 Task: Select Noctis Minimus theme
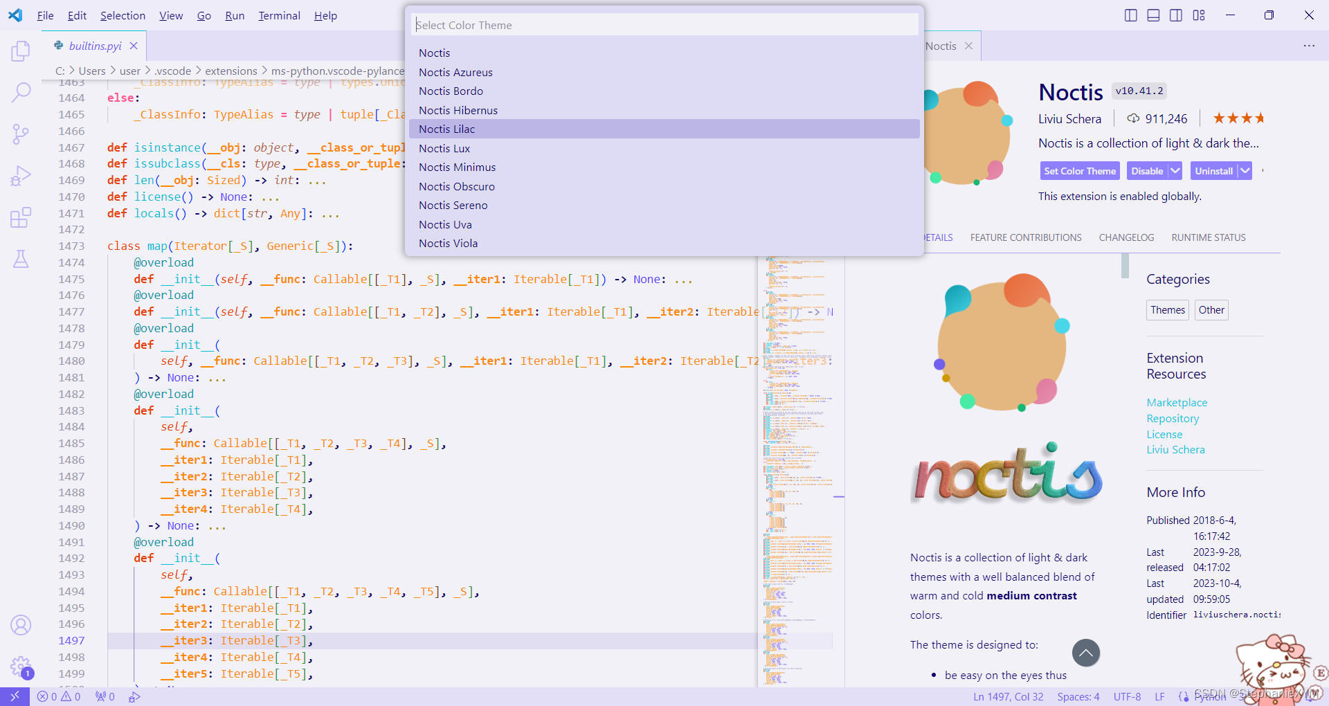click(x=664, y=168)
